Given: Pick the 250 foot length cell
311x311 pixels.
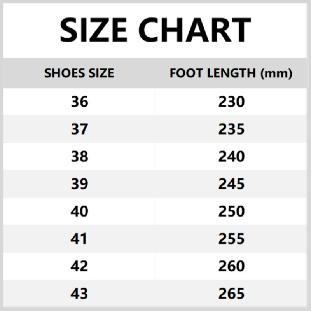Looking at the screenshot, I should [x=231, y=211].
